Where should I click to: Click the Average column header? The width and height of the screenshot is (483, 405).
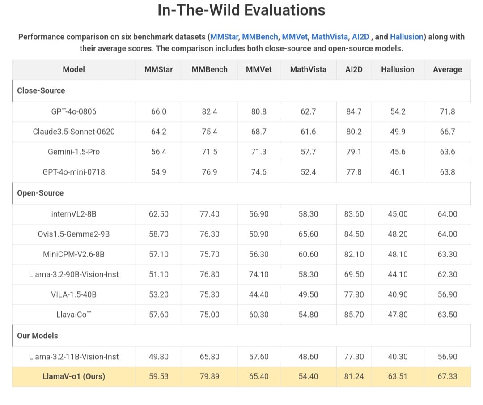tap(448, 70)
